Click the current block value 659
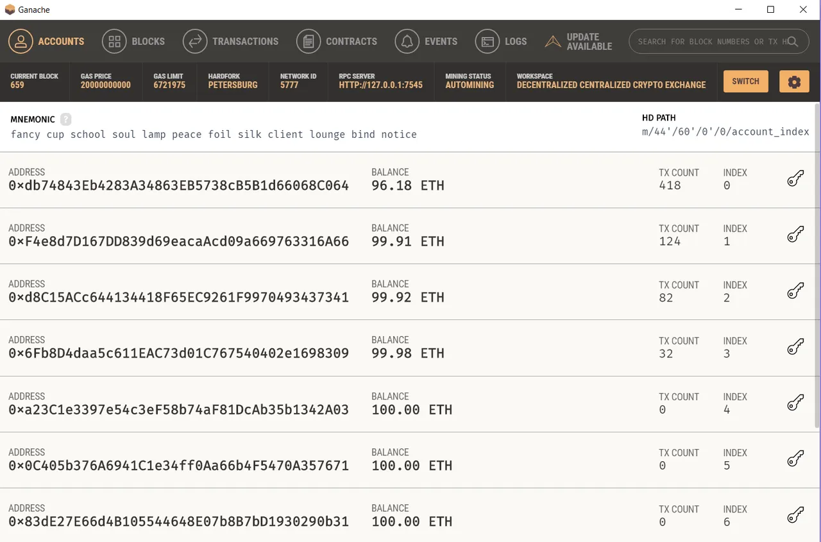Screen dimensions: 821x542 tap(17, 85)
